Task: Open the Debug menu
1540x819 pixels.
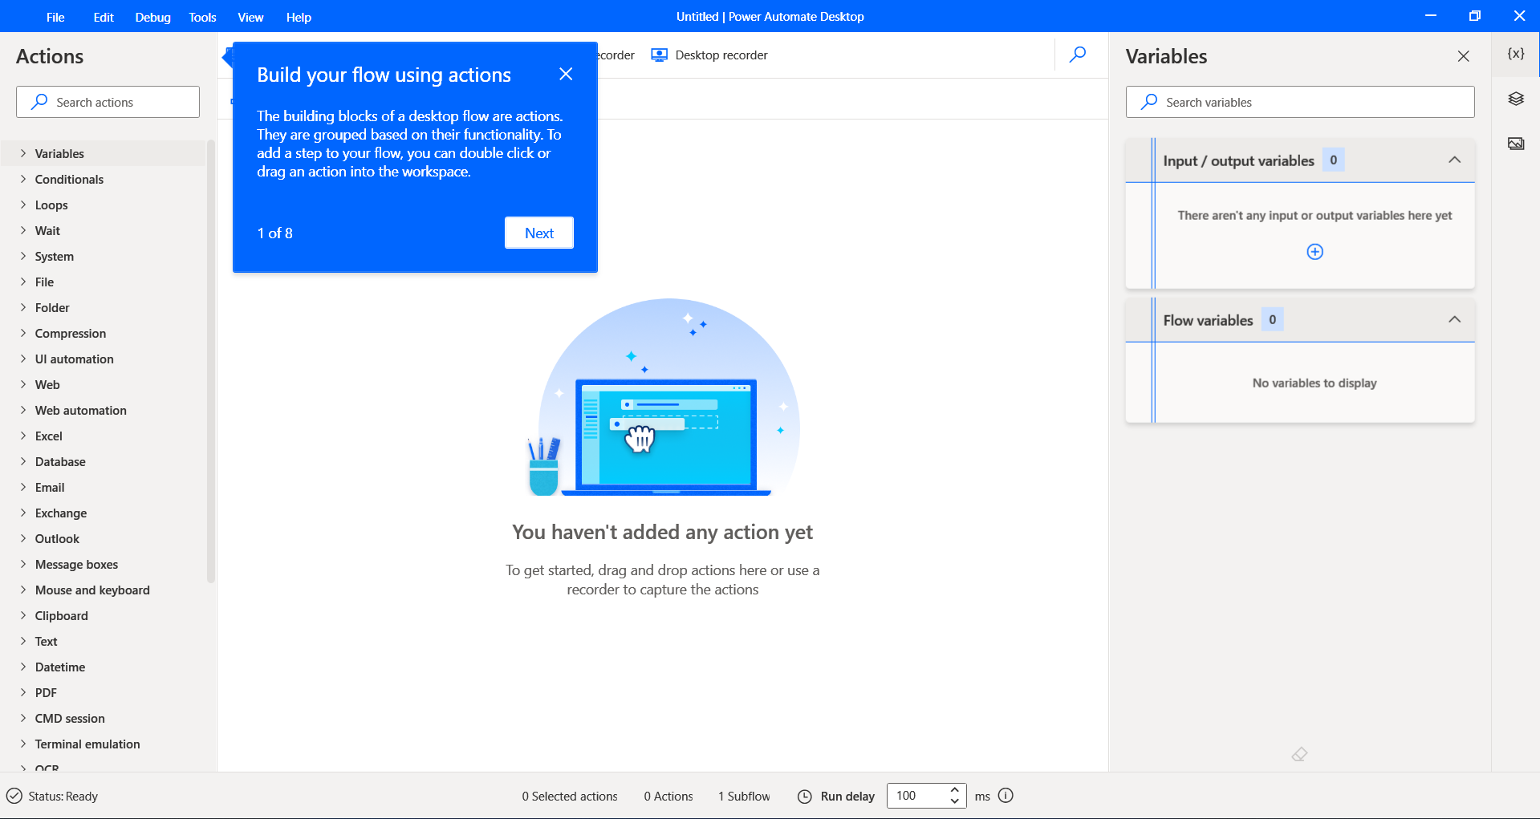Action: click(x=152, y=17)
